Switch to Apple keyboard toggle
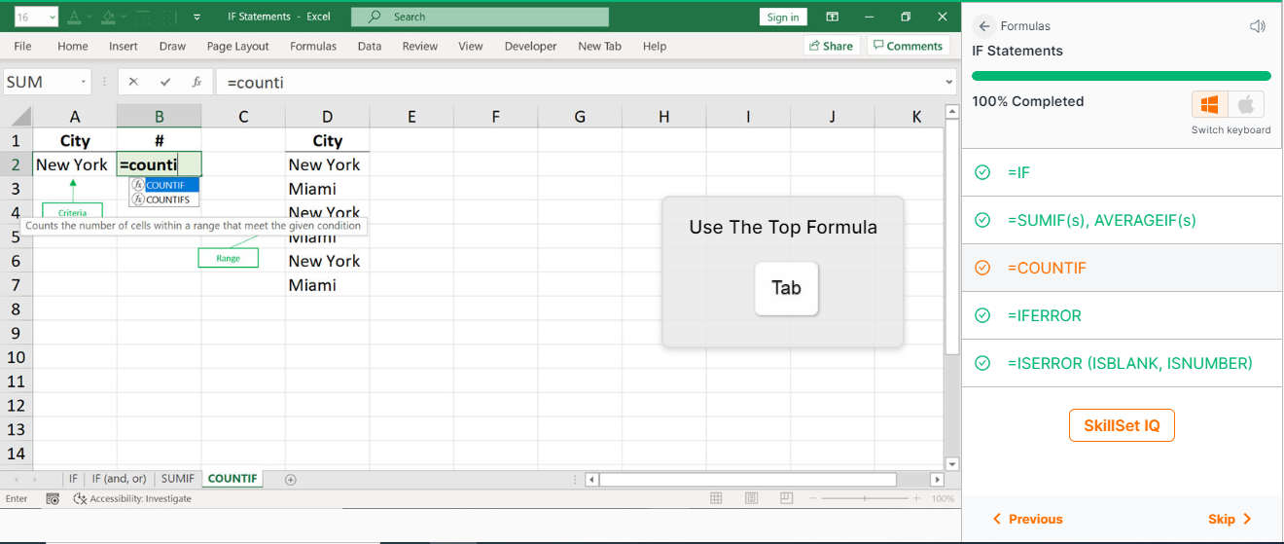 [x=1246, y=104]
